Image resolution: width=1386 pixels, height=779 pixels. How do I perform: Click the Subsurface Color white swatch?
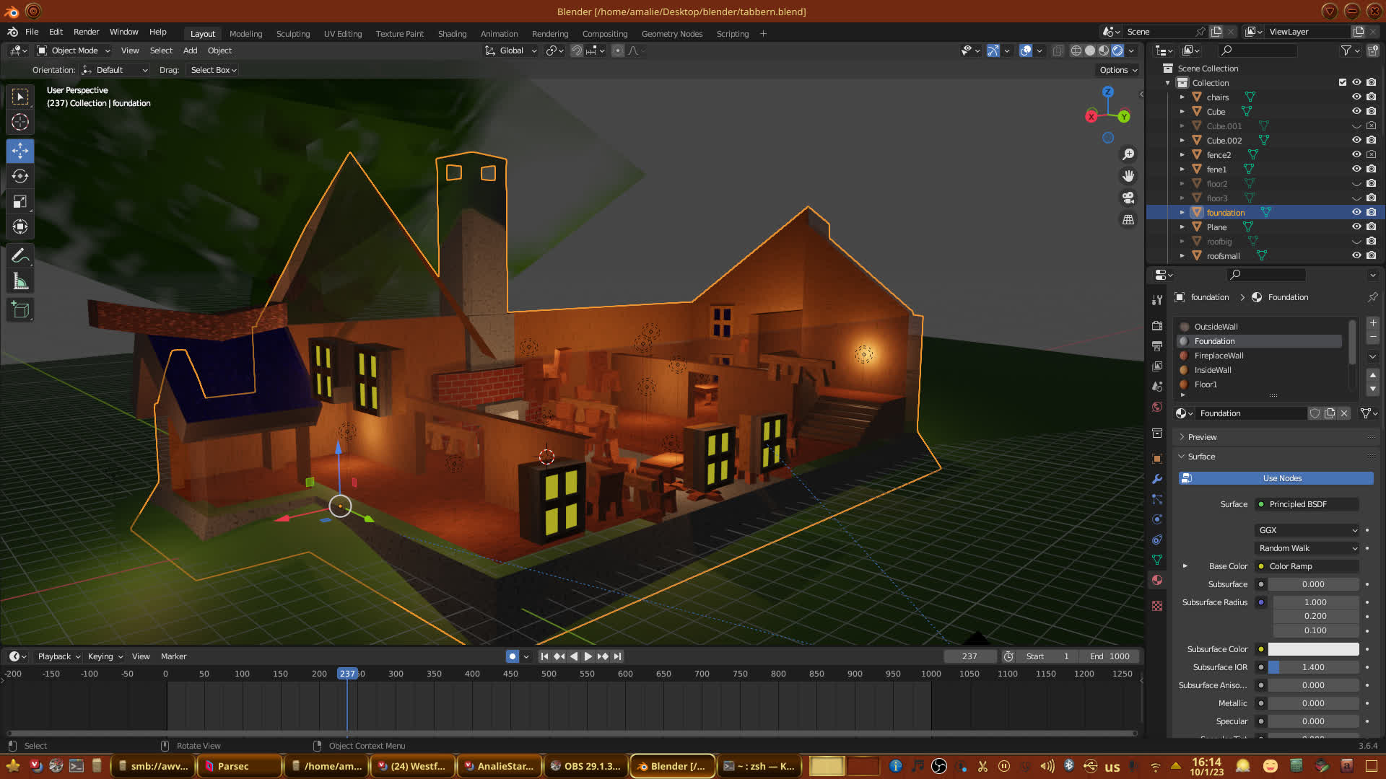click(1313, 649)
